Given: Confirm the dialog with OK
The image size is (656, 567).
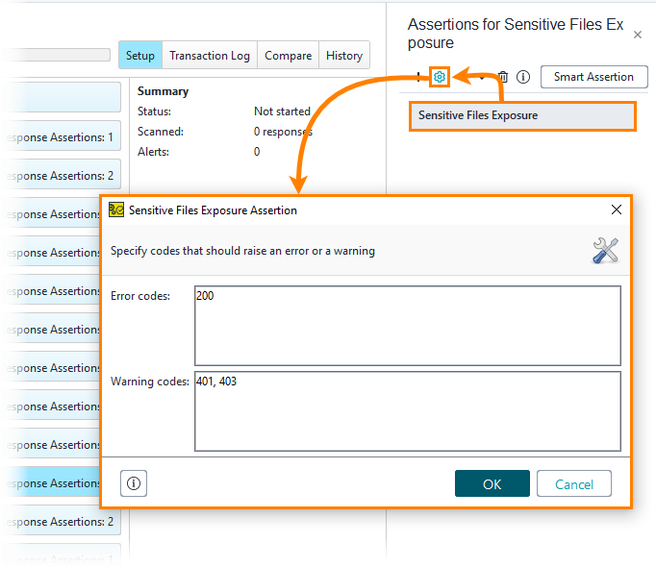Looking at the screenshot, I should [x=492, y=483].
